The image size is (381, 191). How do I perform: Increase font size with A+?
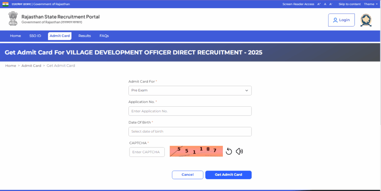[x=319, y=4]
